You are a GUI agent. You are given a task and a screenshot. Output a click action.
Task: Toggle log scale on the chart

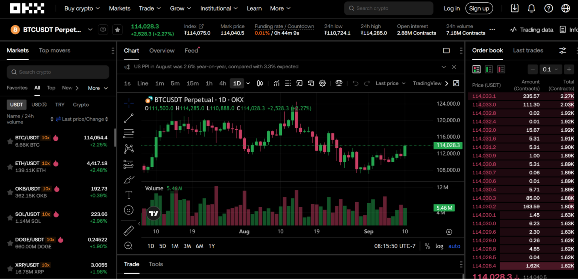tap(439, 246)
